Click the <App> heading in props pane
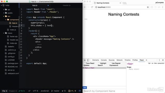This screenshot has width=165, height=93. [x=130, y=64]
